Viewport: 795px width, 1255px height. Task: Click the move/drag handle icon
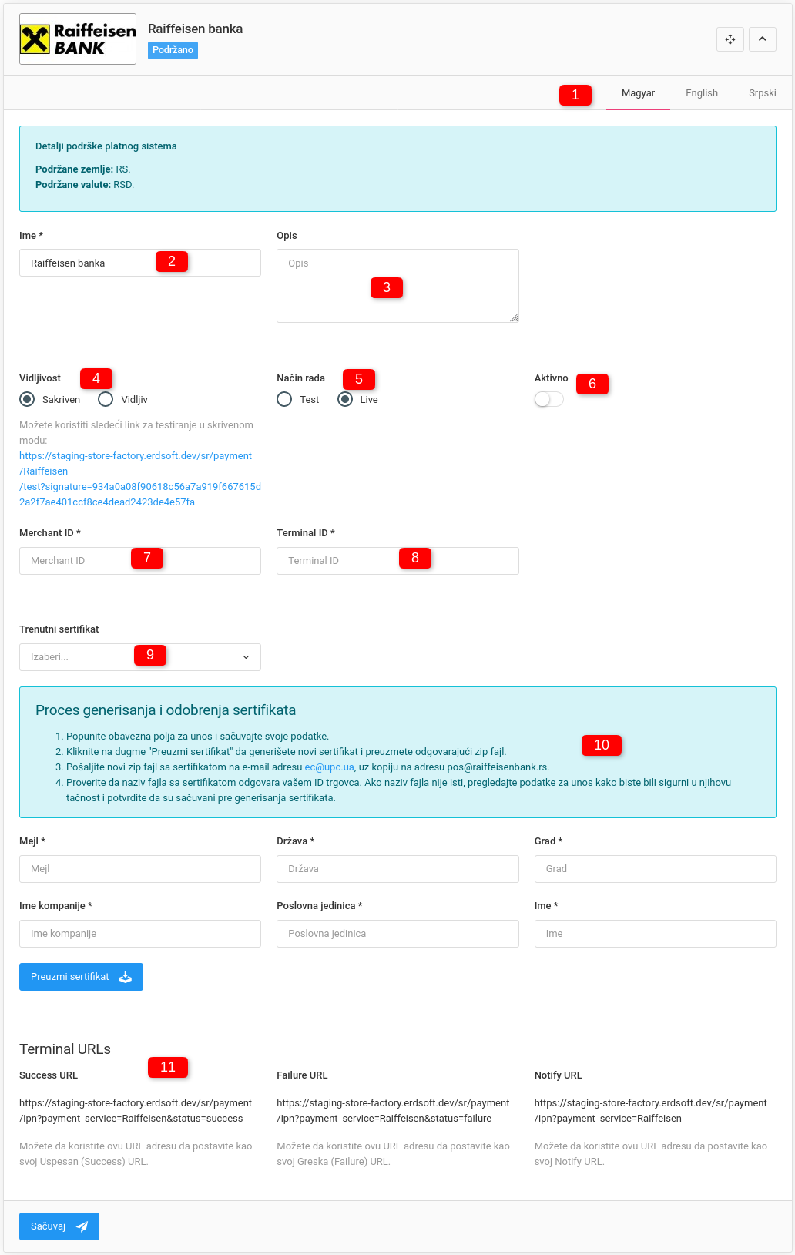click(x=730, y=39)
